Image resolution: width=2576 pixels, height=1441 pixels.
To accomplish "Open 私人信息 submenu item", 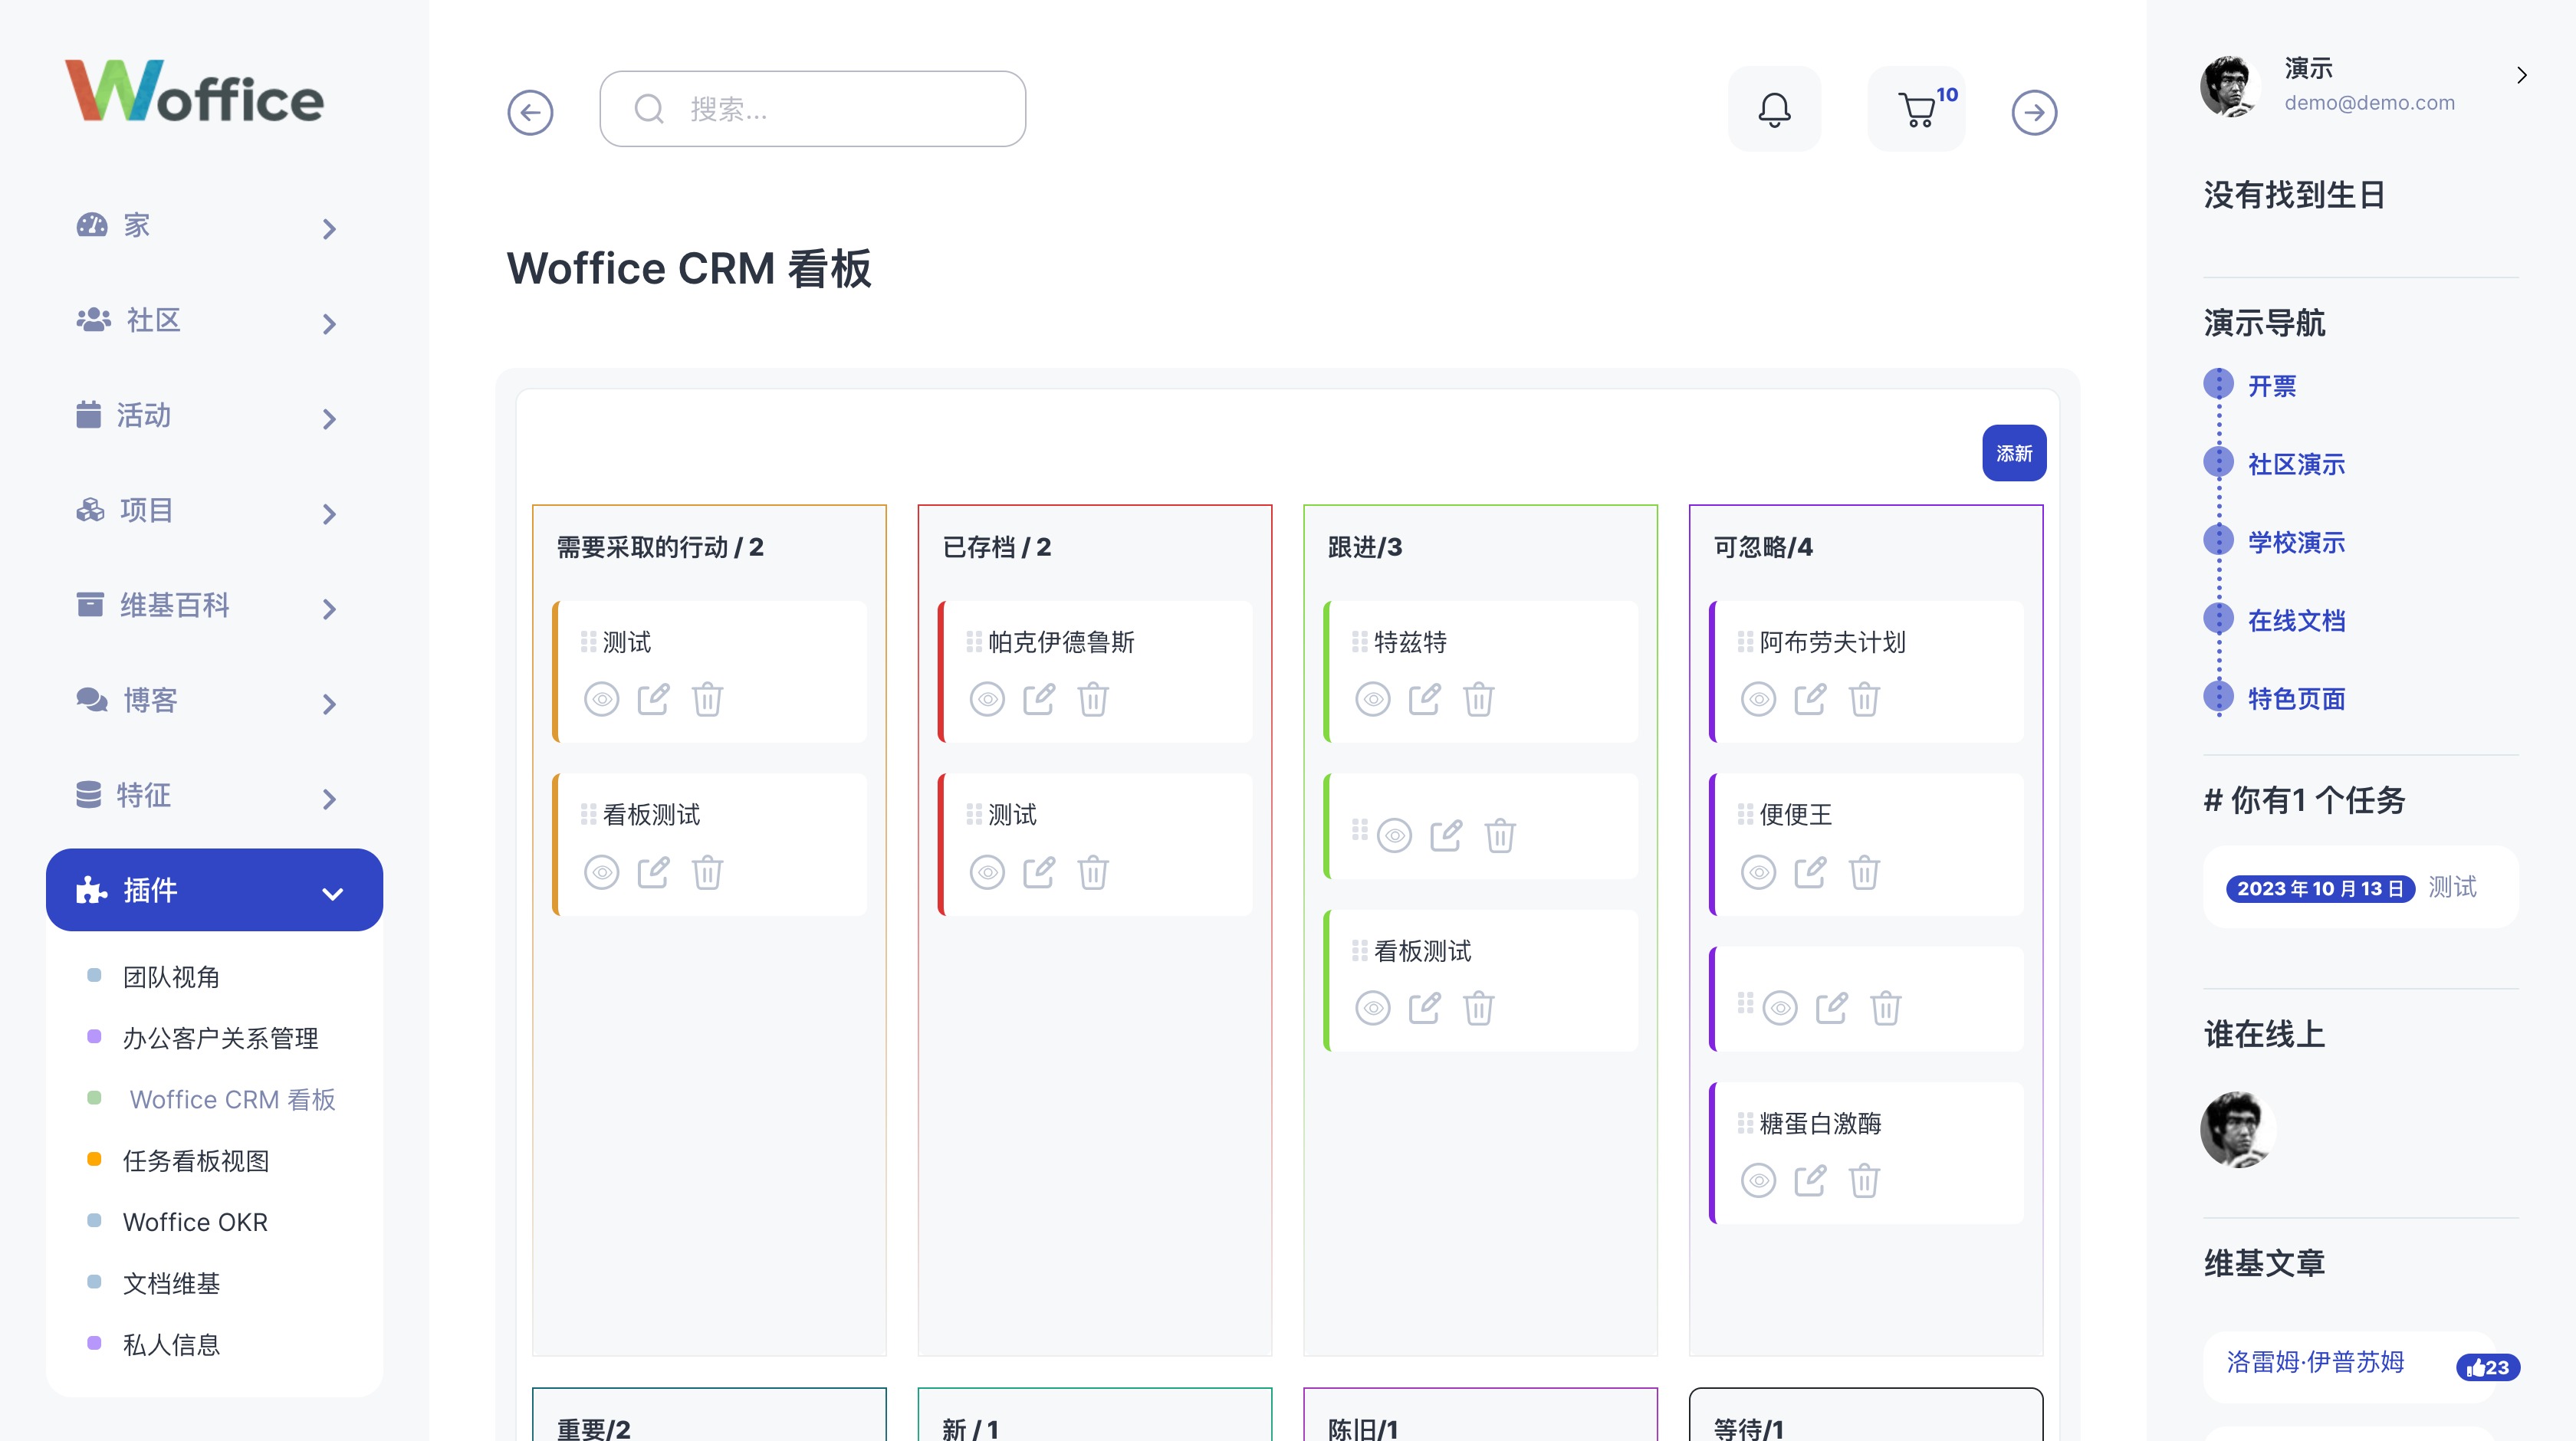I will [x=171, y=1345].
